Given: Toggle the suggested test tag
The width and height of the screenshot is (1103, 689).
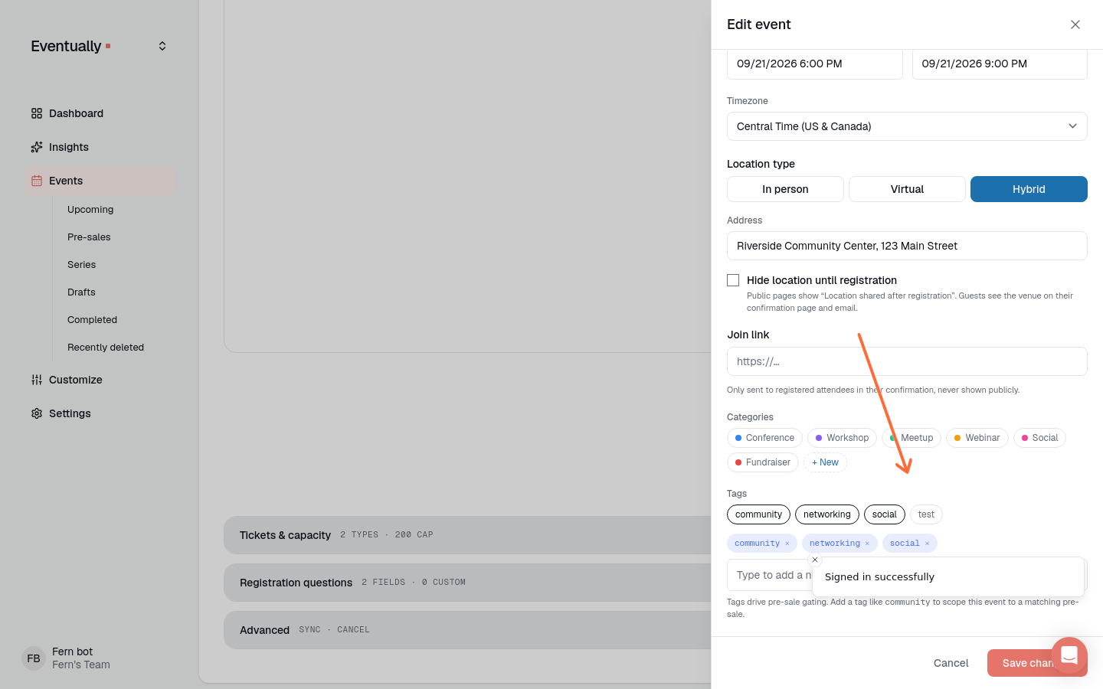Looking at the screenshot, I should pos(926,514).
